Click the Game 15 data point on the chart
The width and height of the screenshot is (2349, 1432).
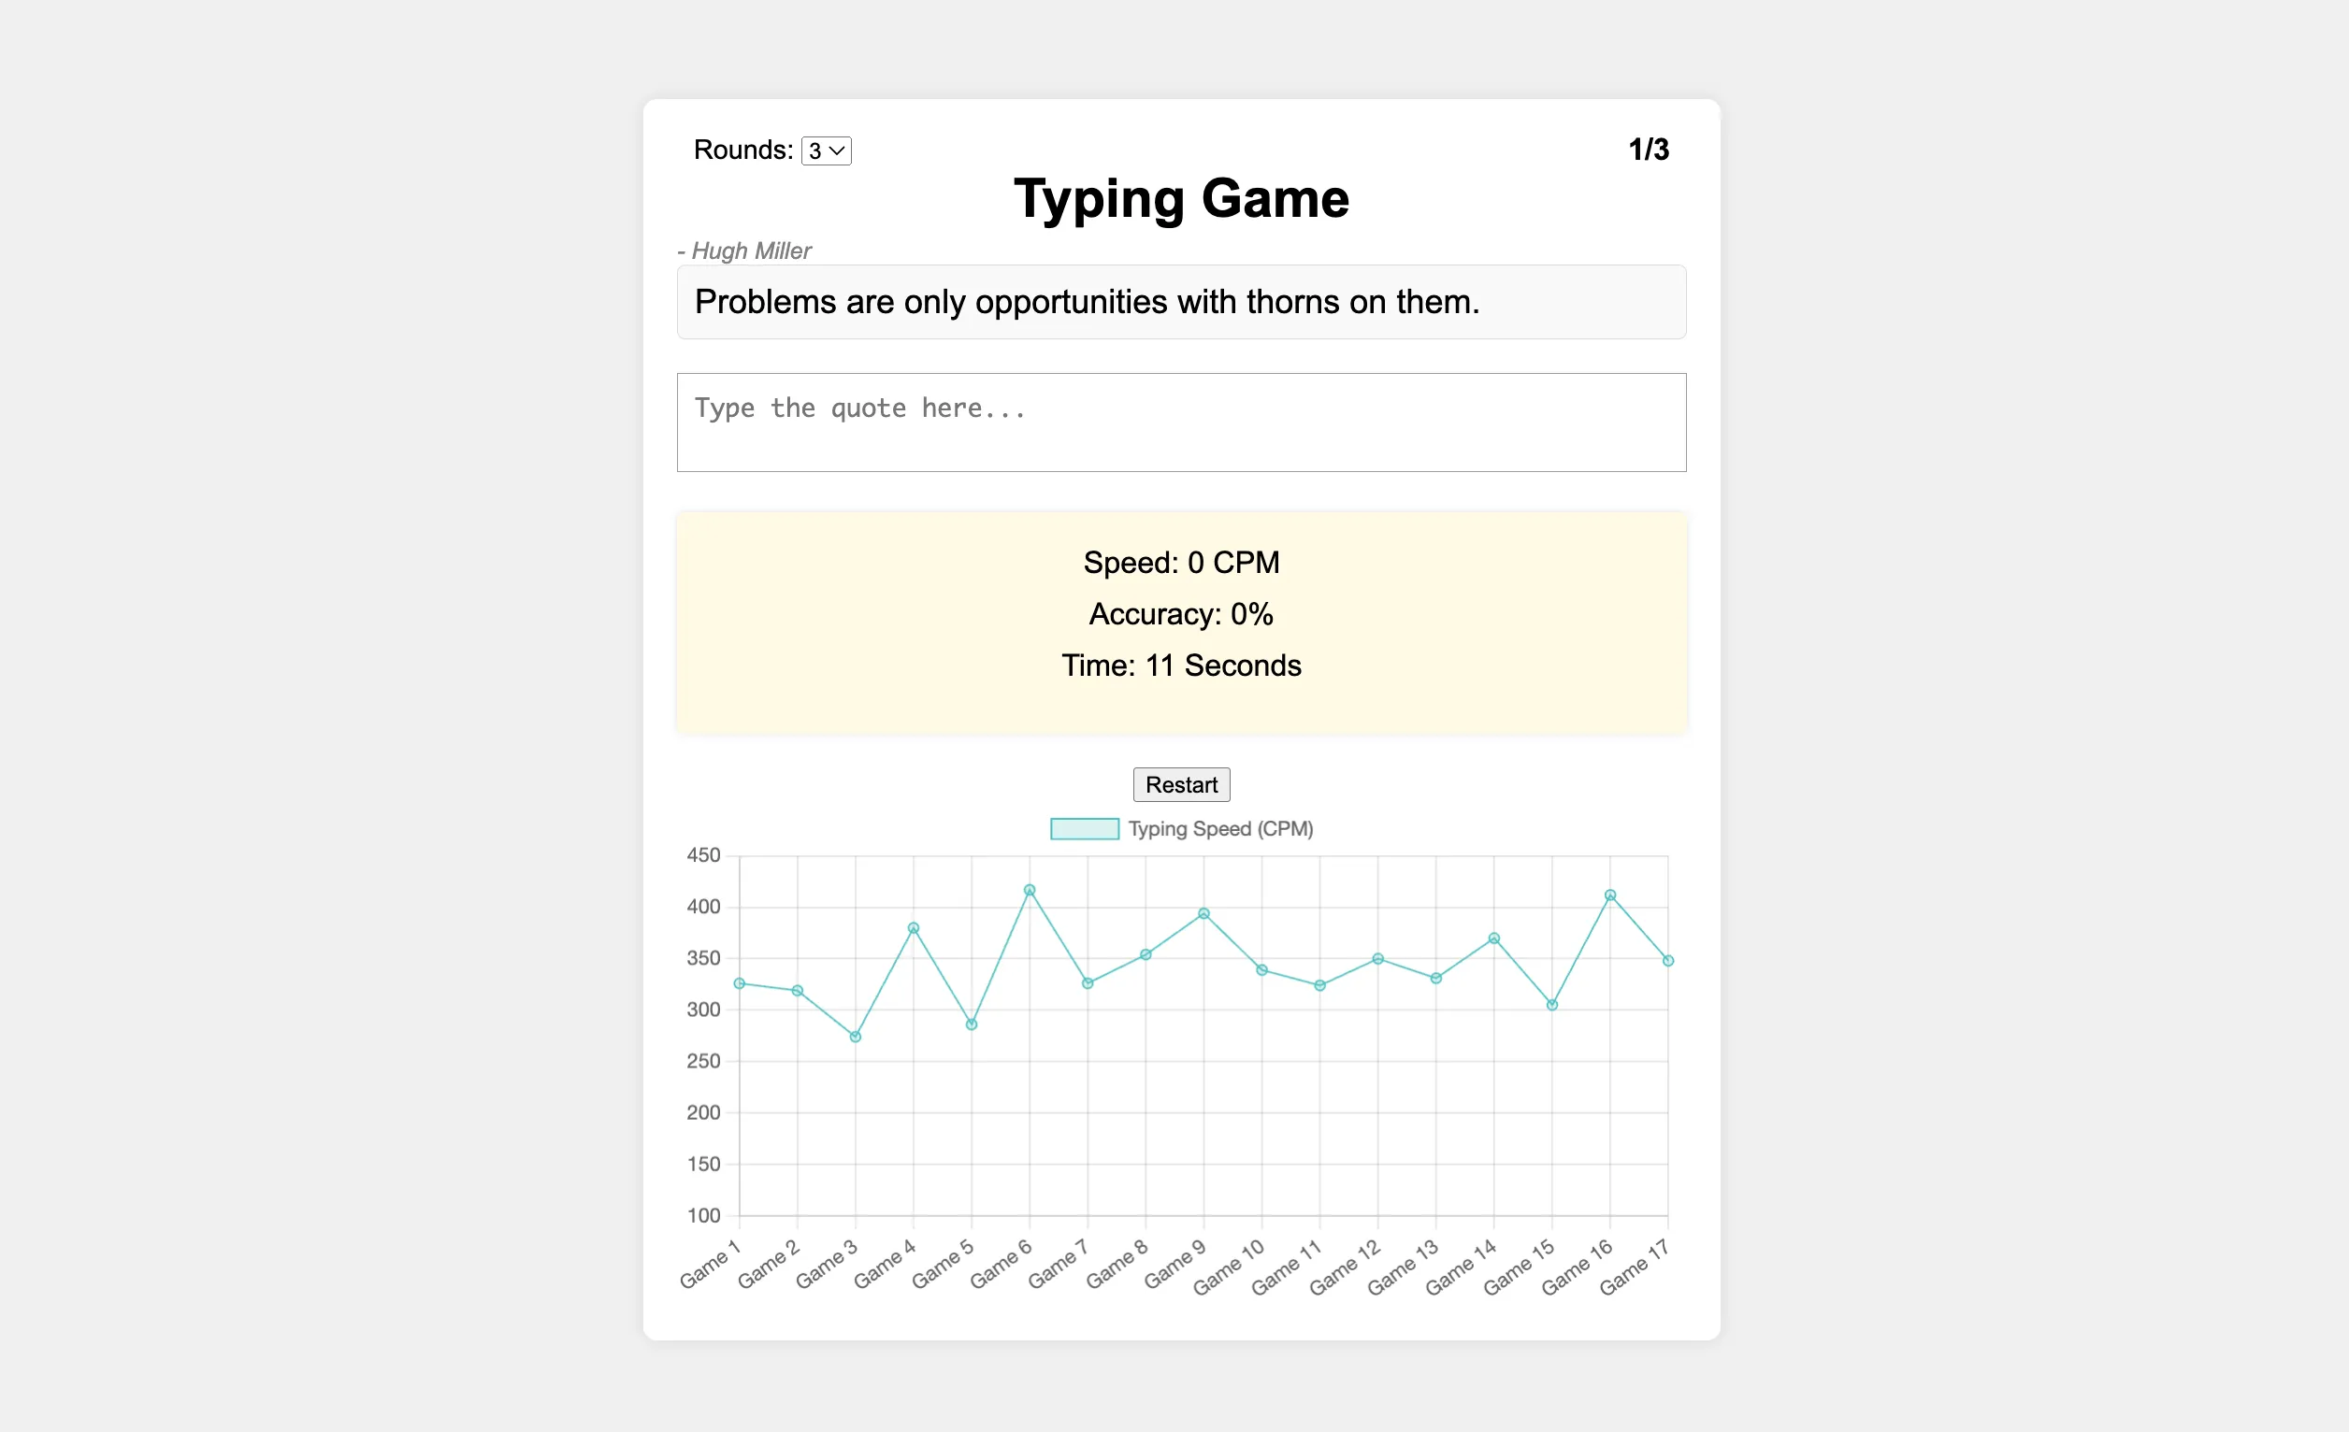tap(1551, 1004)
